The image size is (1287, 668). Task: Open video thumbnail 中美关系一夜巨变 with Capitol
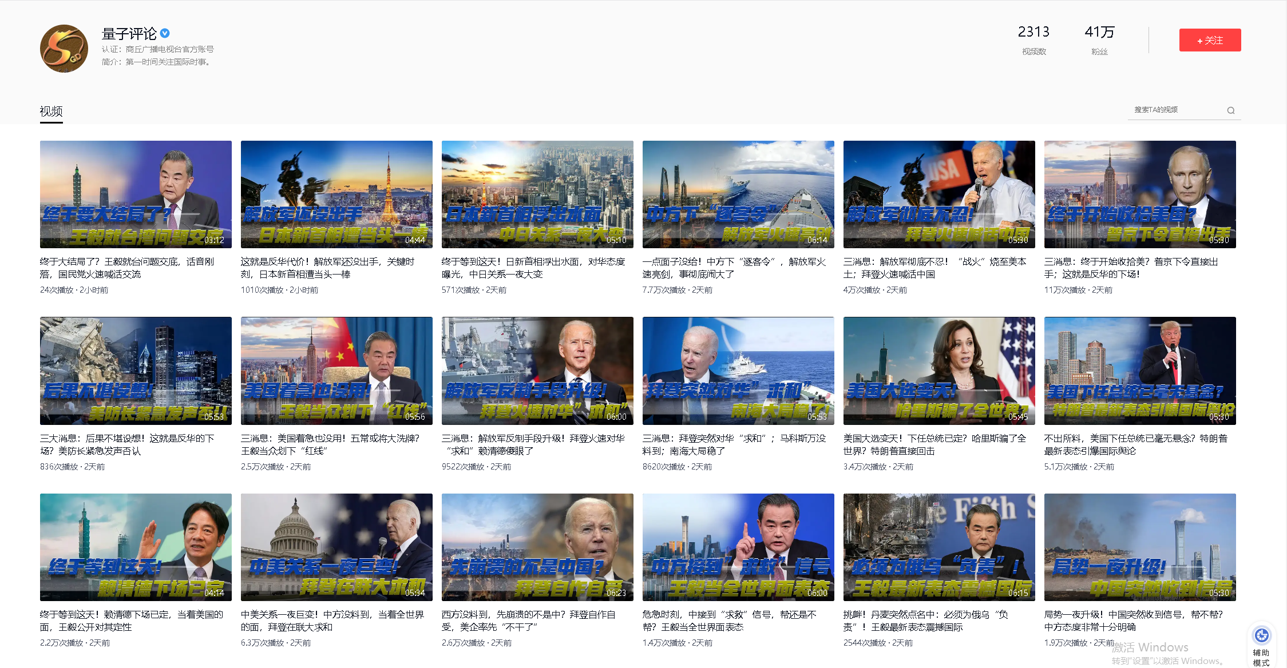336,547
